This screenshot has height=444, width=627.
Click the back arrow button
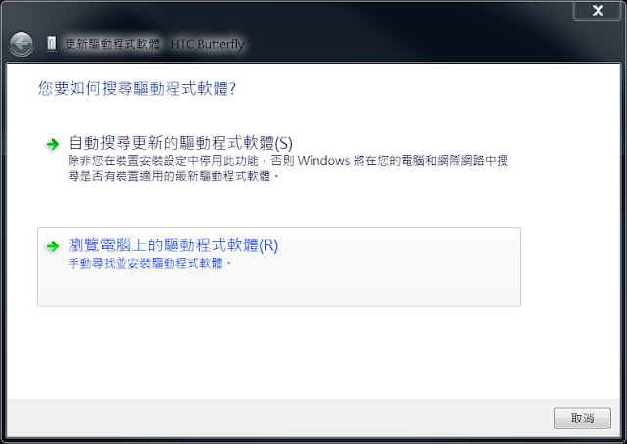coord(22,44)
